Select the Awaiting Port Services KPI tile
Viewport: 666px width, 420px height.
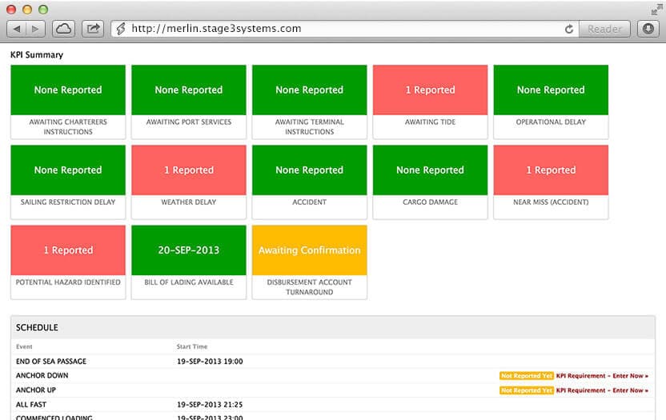coord(189,102)
